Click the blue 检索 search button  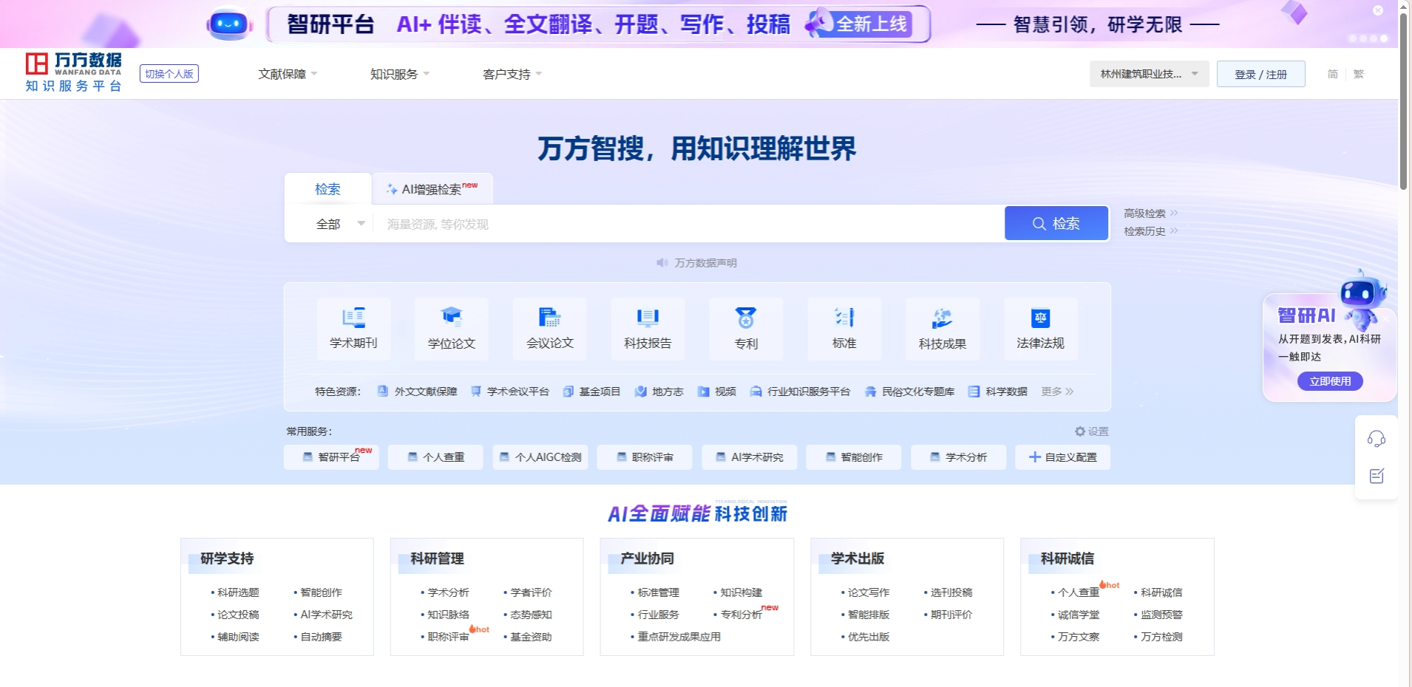(x=1056, y=223)
